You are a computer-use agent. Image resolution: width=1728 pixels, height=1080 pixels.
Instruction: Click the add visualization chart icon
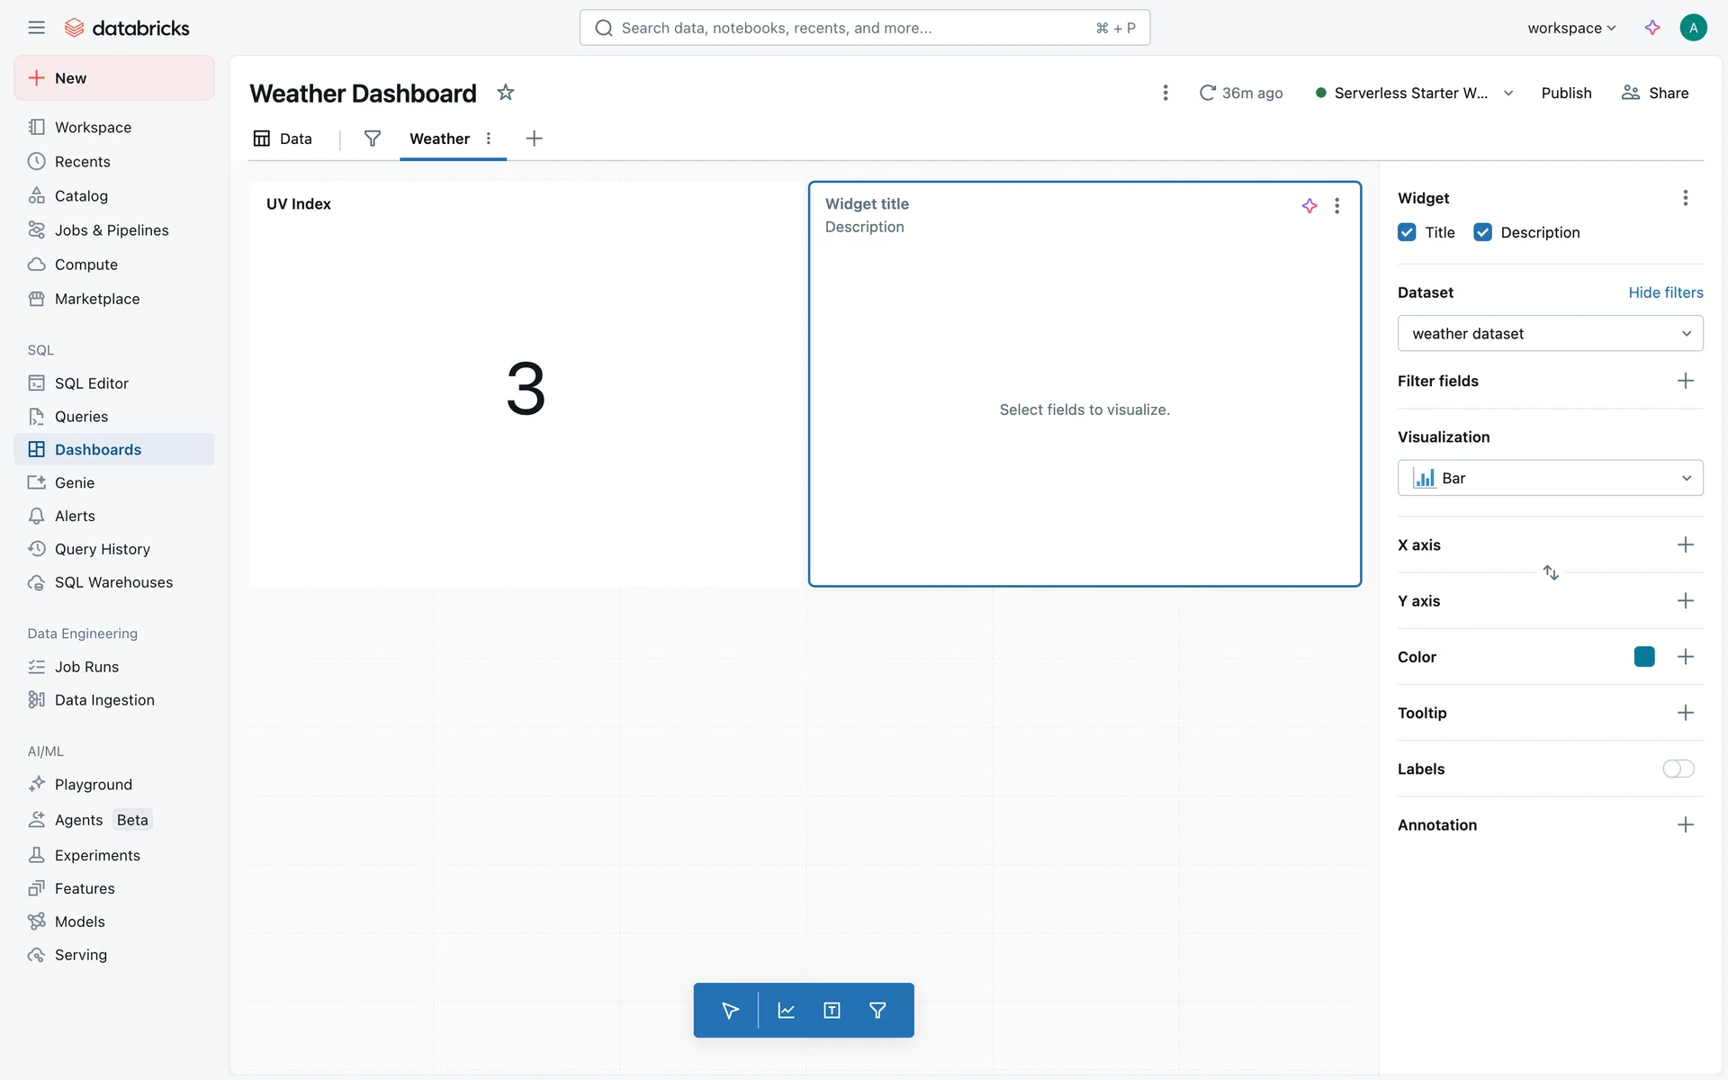pos(786,1010)
